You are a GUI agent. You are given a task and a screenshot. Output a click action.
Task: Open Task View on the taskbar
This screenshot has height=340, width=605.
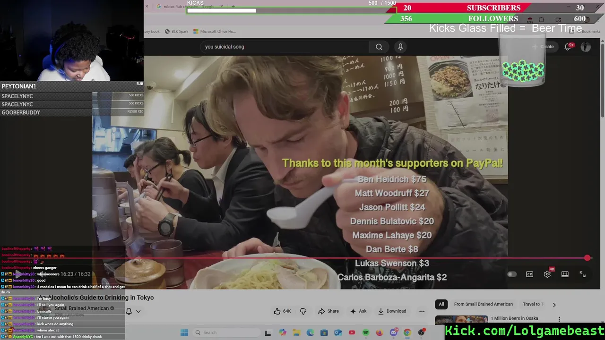coord(268,332)
